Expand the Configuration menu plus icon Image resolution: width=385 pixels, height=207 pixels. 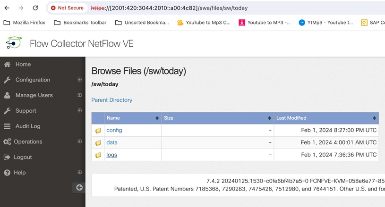pos(79,80)
